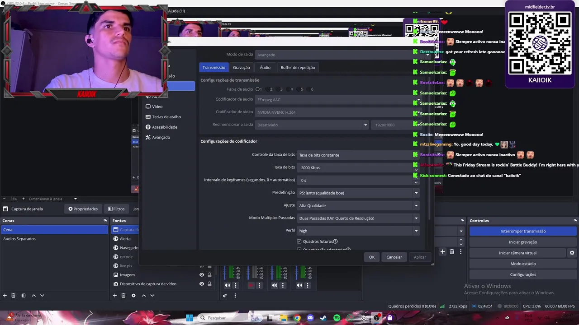This screenshot has width=579, height=325.
Task: Open the Codificador de vídeo dropdown
Action: coord(337,112)
